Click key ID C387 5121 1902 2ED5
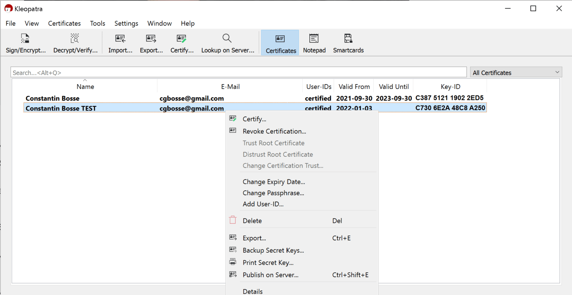Screen dimensions: 572x295 [449, 98]
